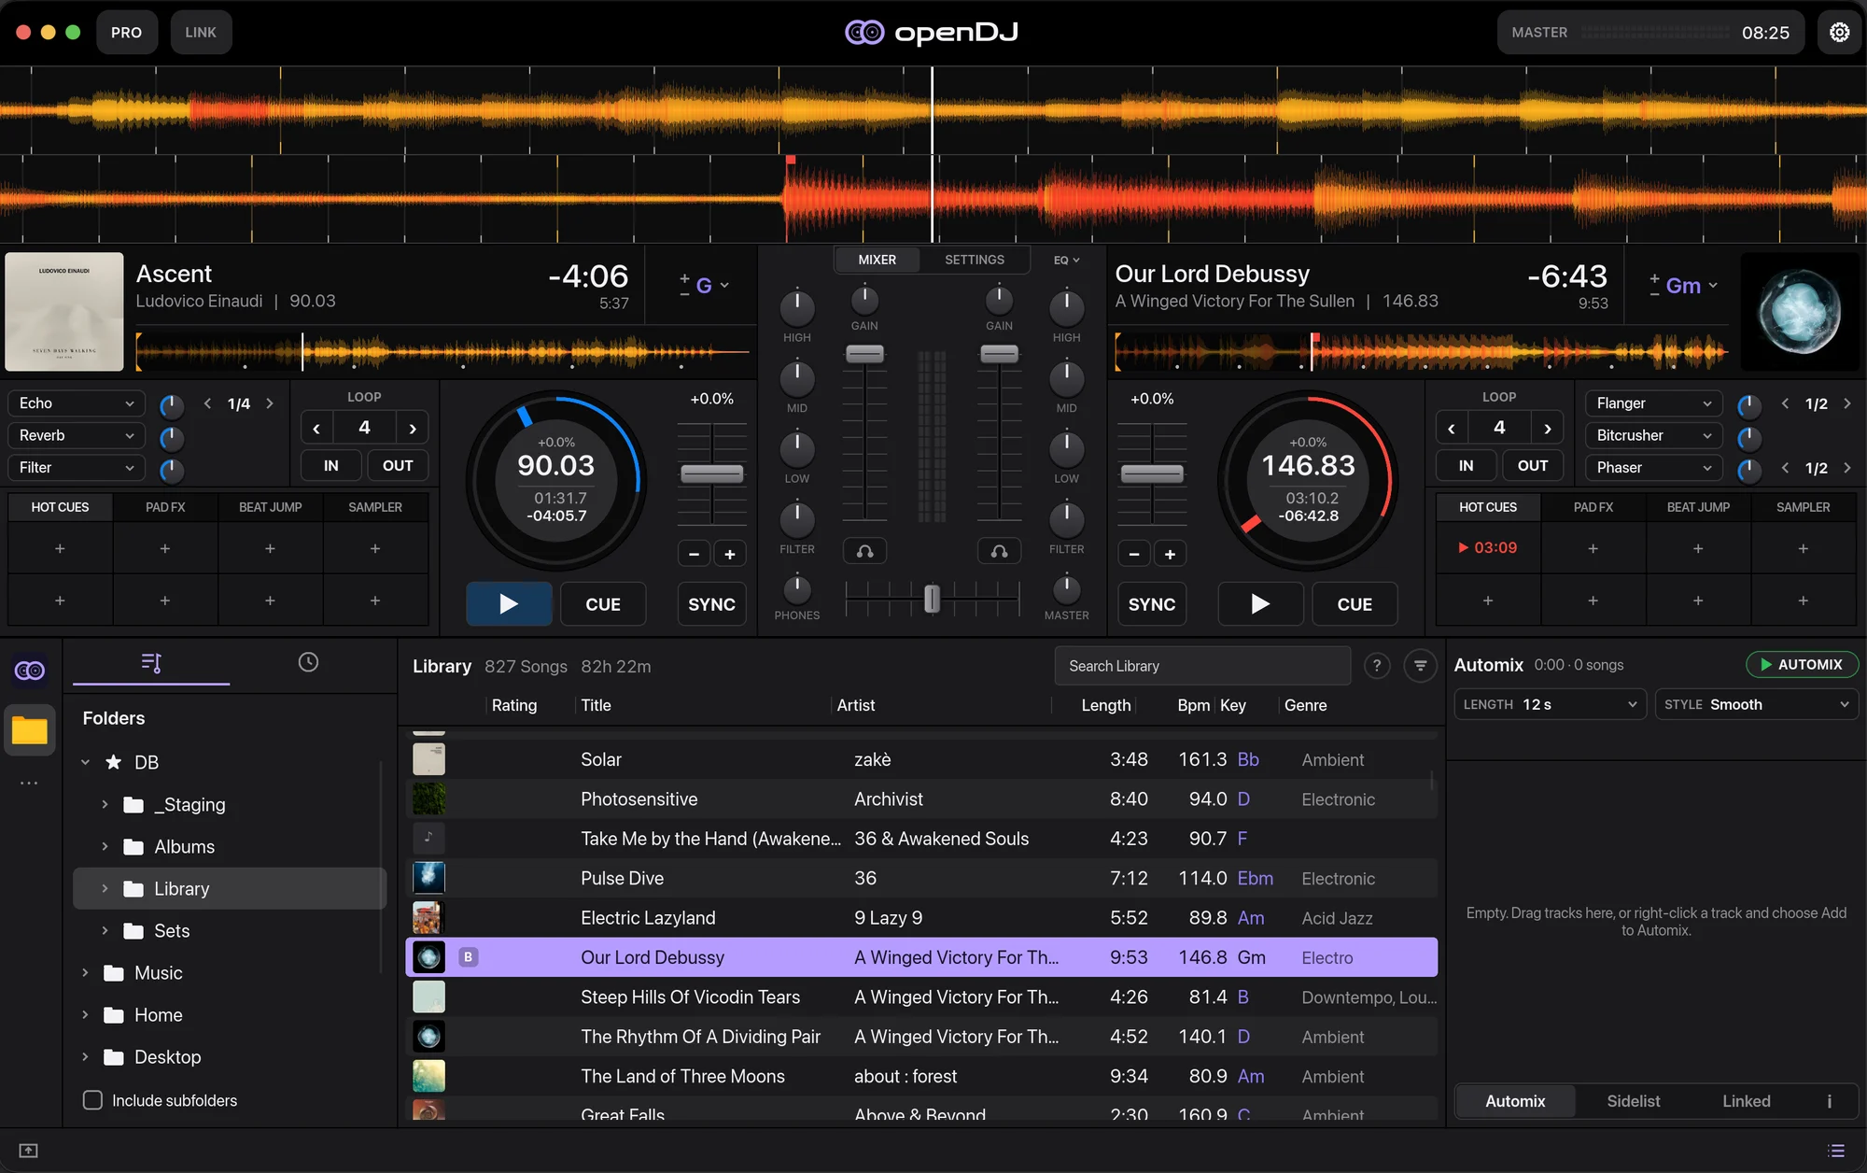Collapse the DB folder tree
The height and width of the screenshot is (1173, 1867).
click(x=85, y=762)
